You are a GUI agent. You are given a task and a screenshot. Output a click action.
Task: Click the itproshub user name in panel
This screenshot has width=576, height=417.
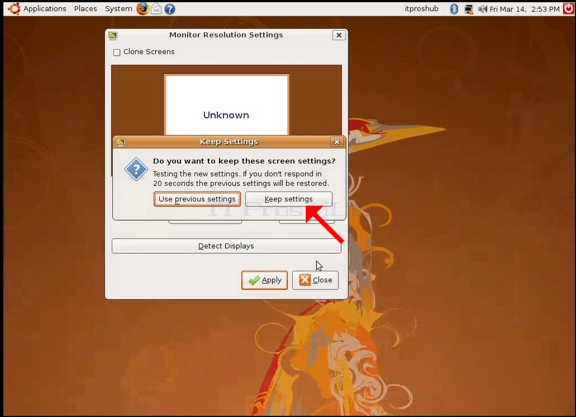tap(421, 9)
